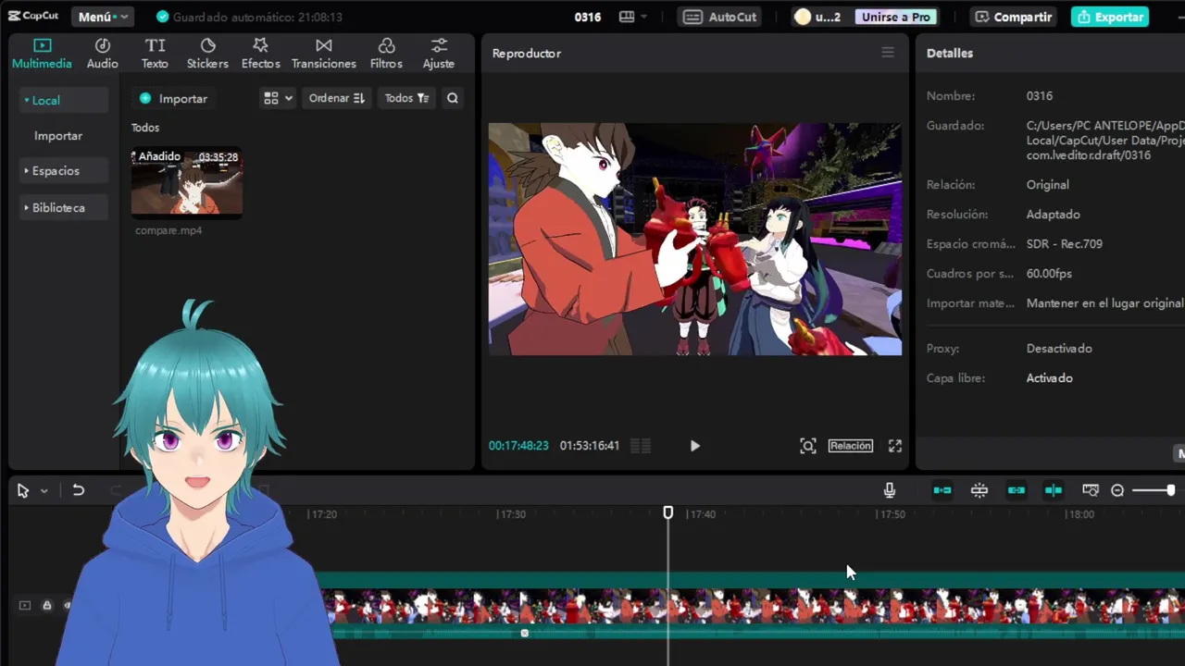Click the track cover thumbnail icon
1185x666 pixels.
point(1091,490)
